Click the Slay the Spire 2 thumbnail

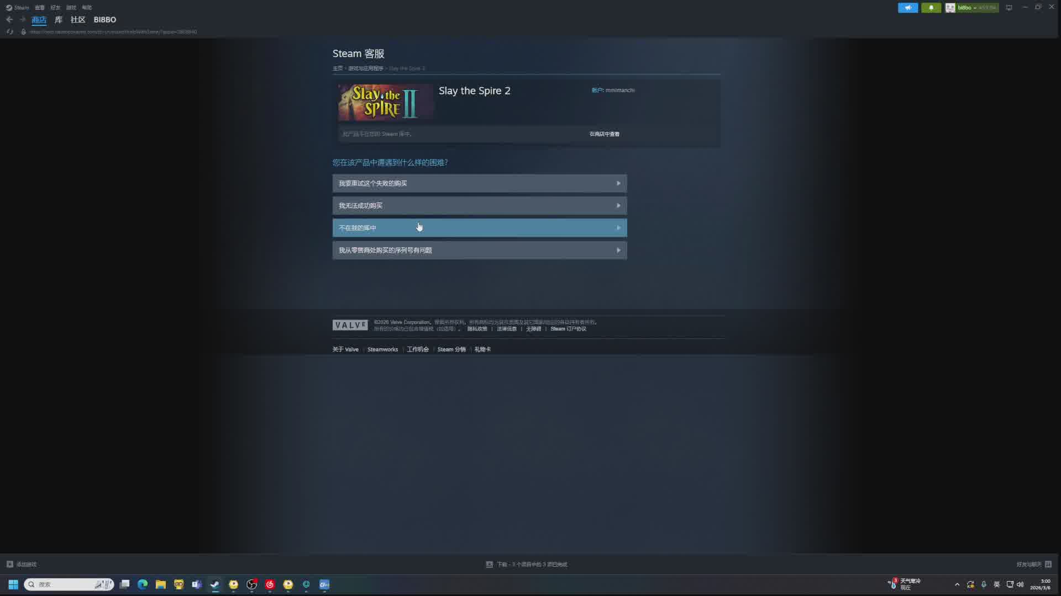point(386,103)
